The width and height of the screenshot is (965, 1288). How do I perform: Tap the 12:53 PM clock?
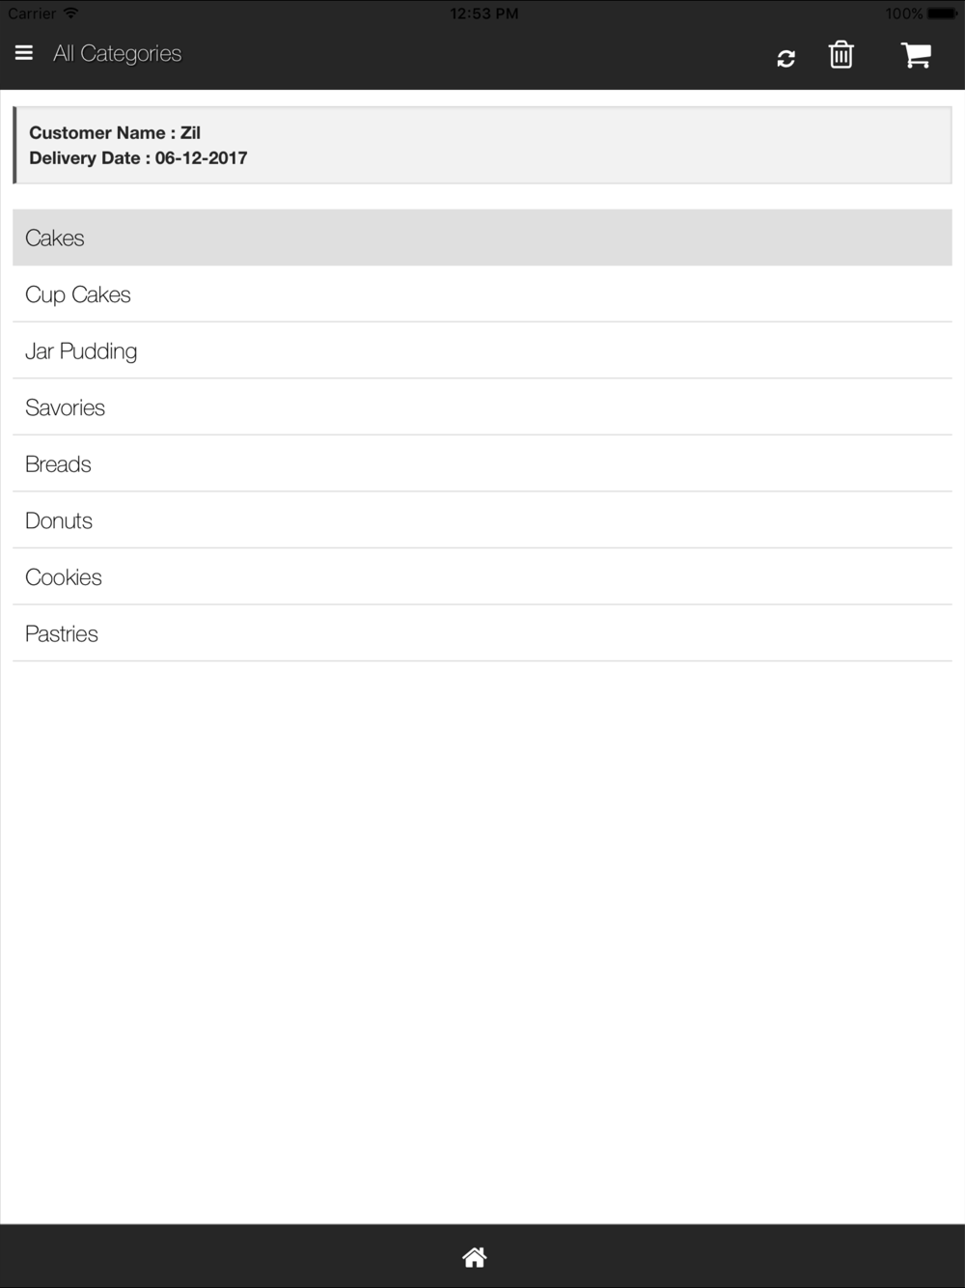point(483,14)
